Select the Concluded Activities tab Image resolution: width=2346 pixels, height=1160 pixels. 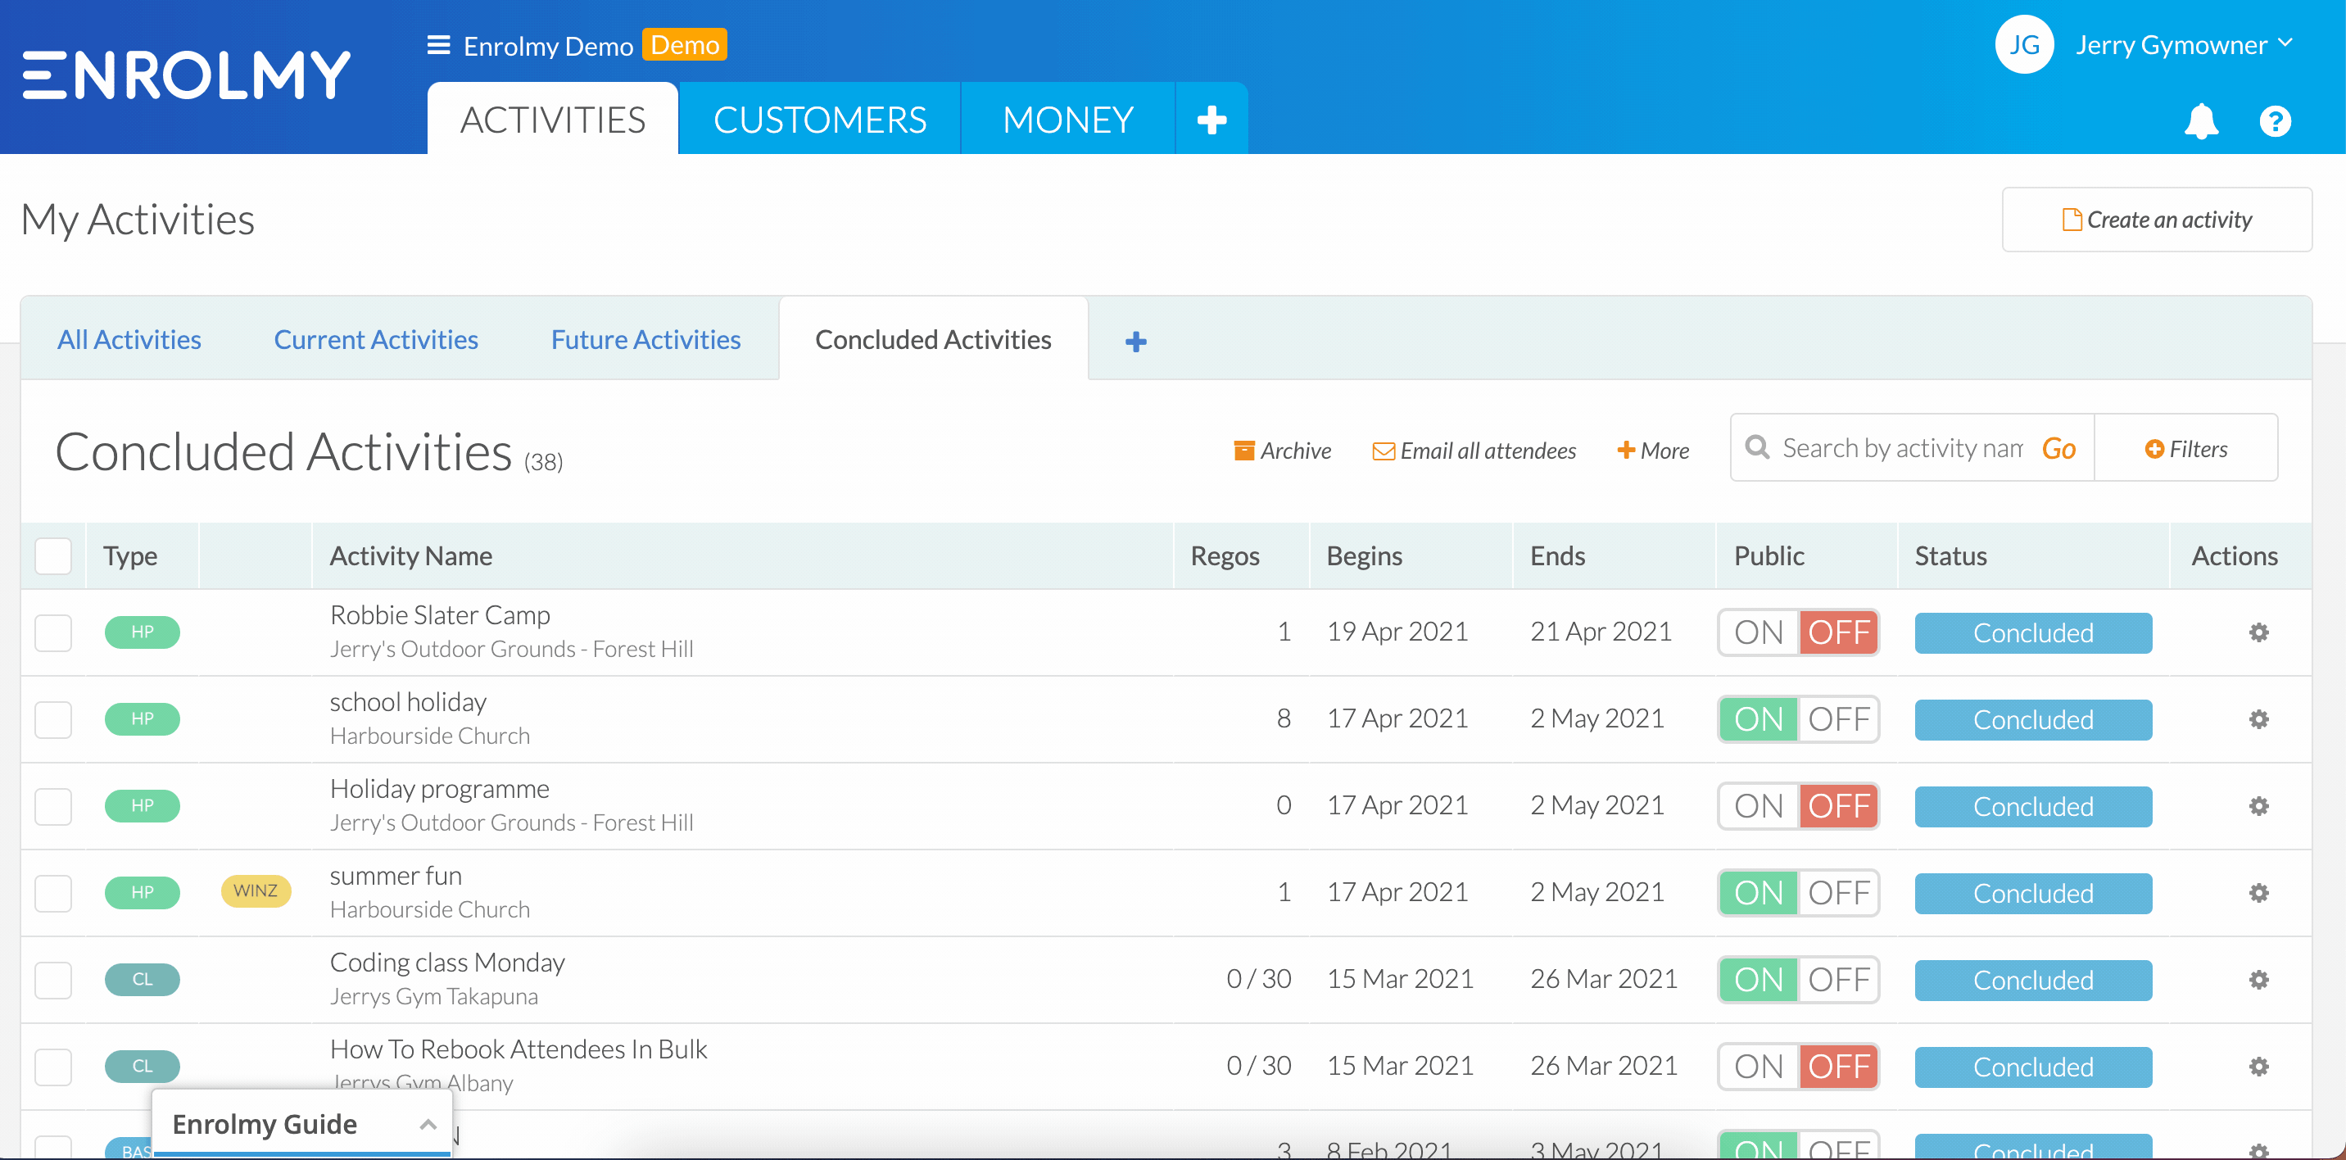point(934,338)
